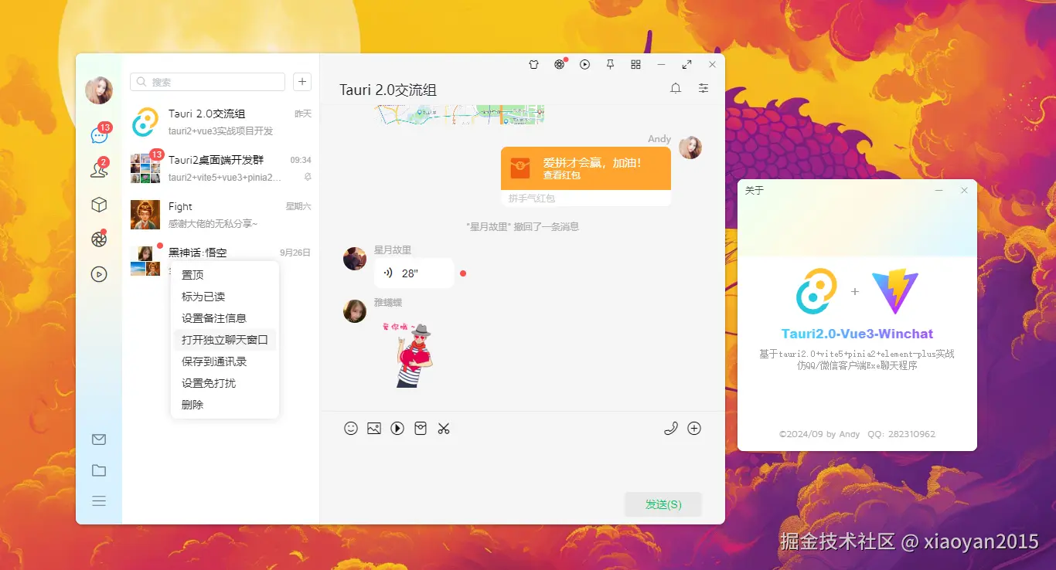Click the 发送(S) send button
This screenshot has width=1056, height=570.
[x=663, y=504]
